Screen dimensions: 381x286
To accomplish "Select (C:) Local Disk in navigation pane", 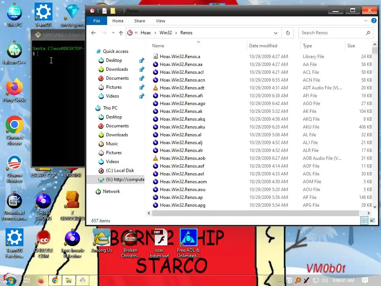I will 120,171.
